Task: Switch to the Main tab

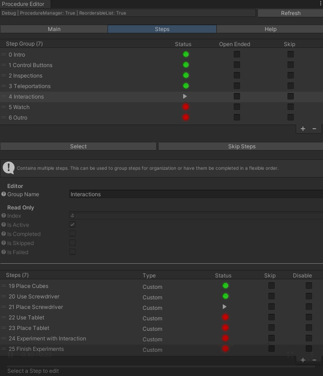Action: pos(54,29)
